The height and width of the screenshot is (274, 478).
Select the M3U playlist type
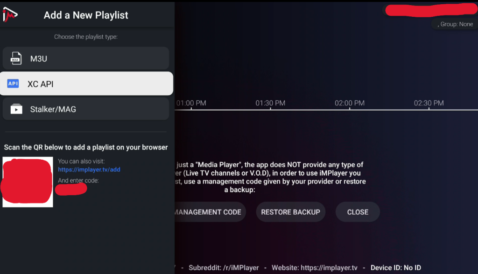[x=84, y=58]
